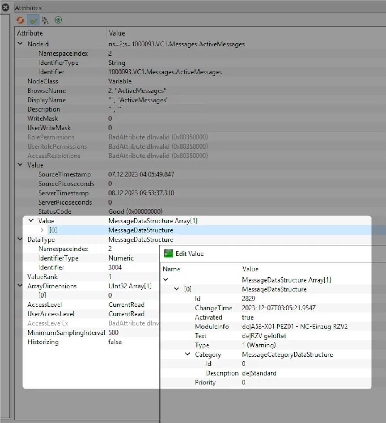Select the UserWriteMask attribute row
386x423 pixels.
coord(200,128)
